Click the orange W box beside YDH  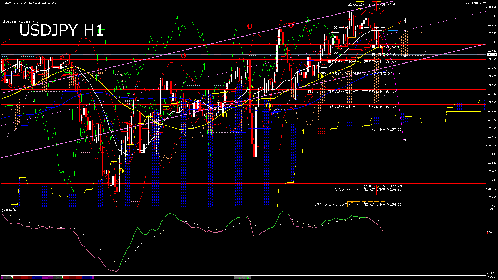(378, 9)
